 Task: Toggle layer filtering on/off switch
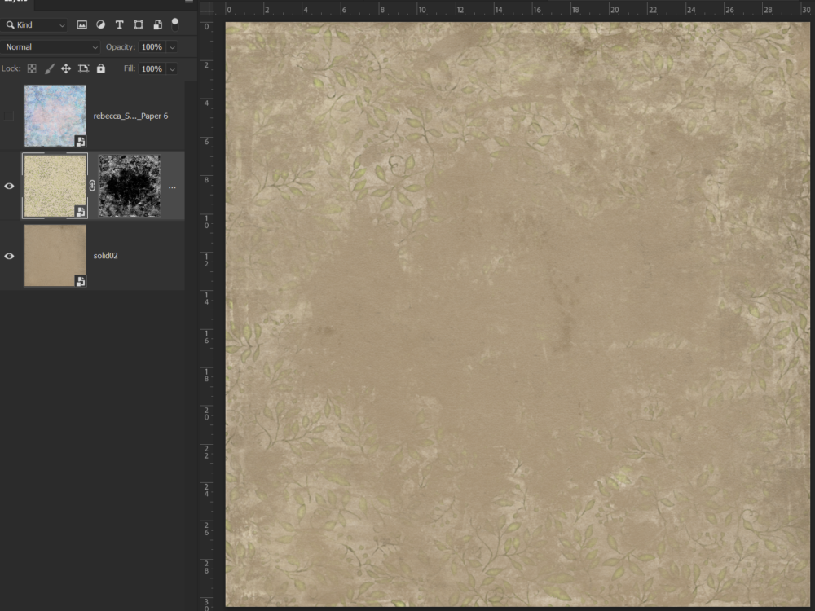pyautogui.click(x=175, y=24)
